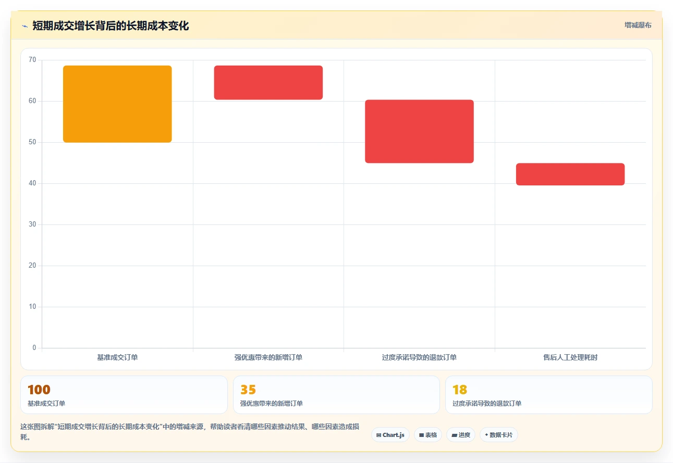
Task: Click the 强优惠带来的新增订单 x-axis label
Action: pyautogui.click(x=268, y=358)
